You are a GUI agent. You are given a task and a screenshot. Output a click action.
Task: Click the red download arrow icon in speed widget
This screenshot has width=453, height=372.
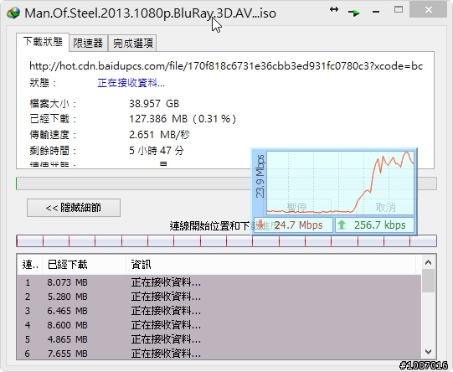(260, 225)
